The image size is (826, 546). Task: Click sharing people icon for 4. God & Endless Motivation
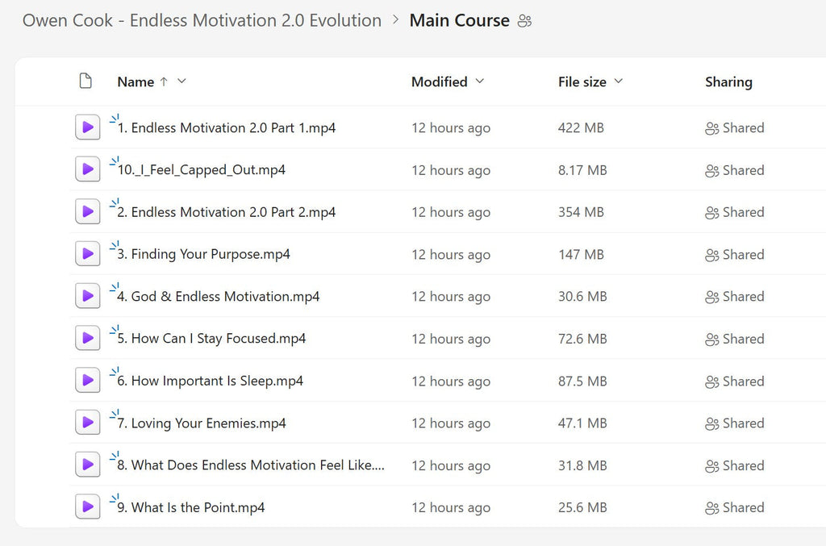click(711, 297)
